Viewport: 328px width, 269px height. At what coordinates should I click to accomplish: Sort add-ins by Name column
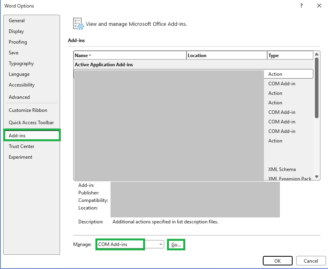click(130, 55)
